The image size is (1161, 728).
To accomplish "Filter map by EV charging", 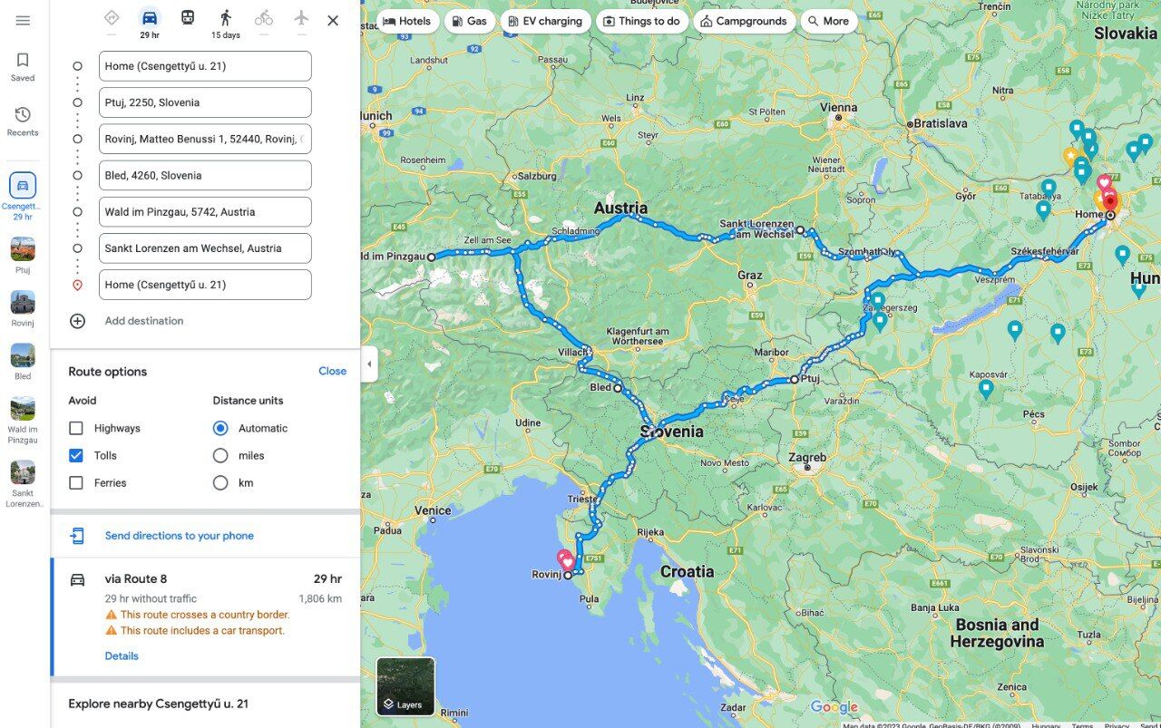I will click(x=544, y=21).
